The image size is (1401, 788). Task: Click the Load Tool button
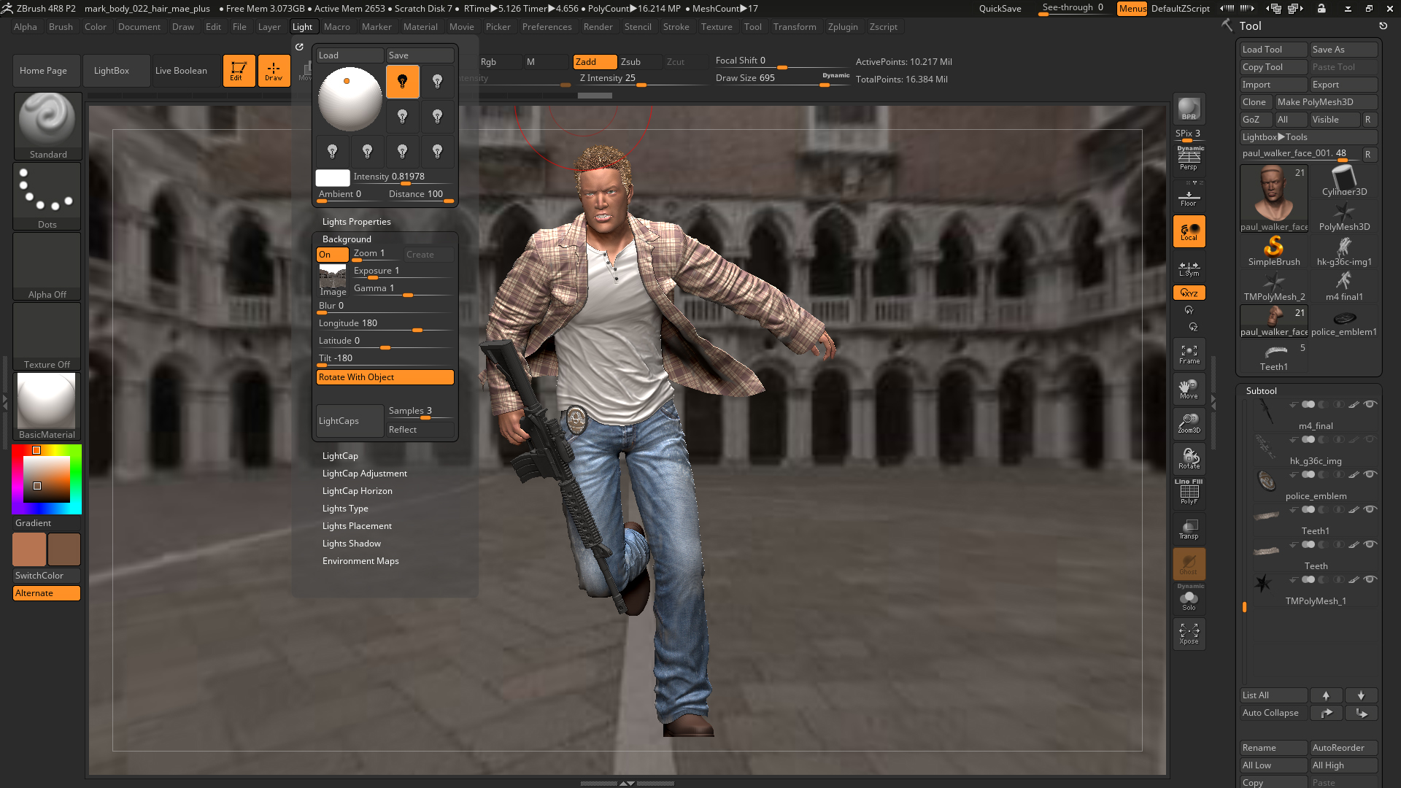(x=1274, y=50)
